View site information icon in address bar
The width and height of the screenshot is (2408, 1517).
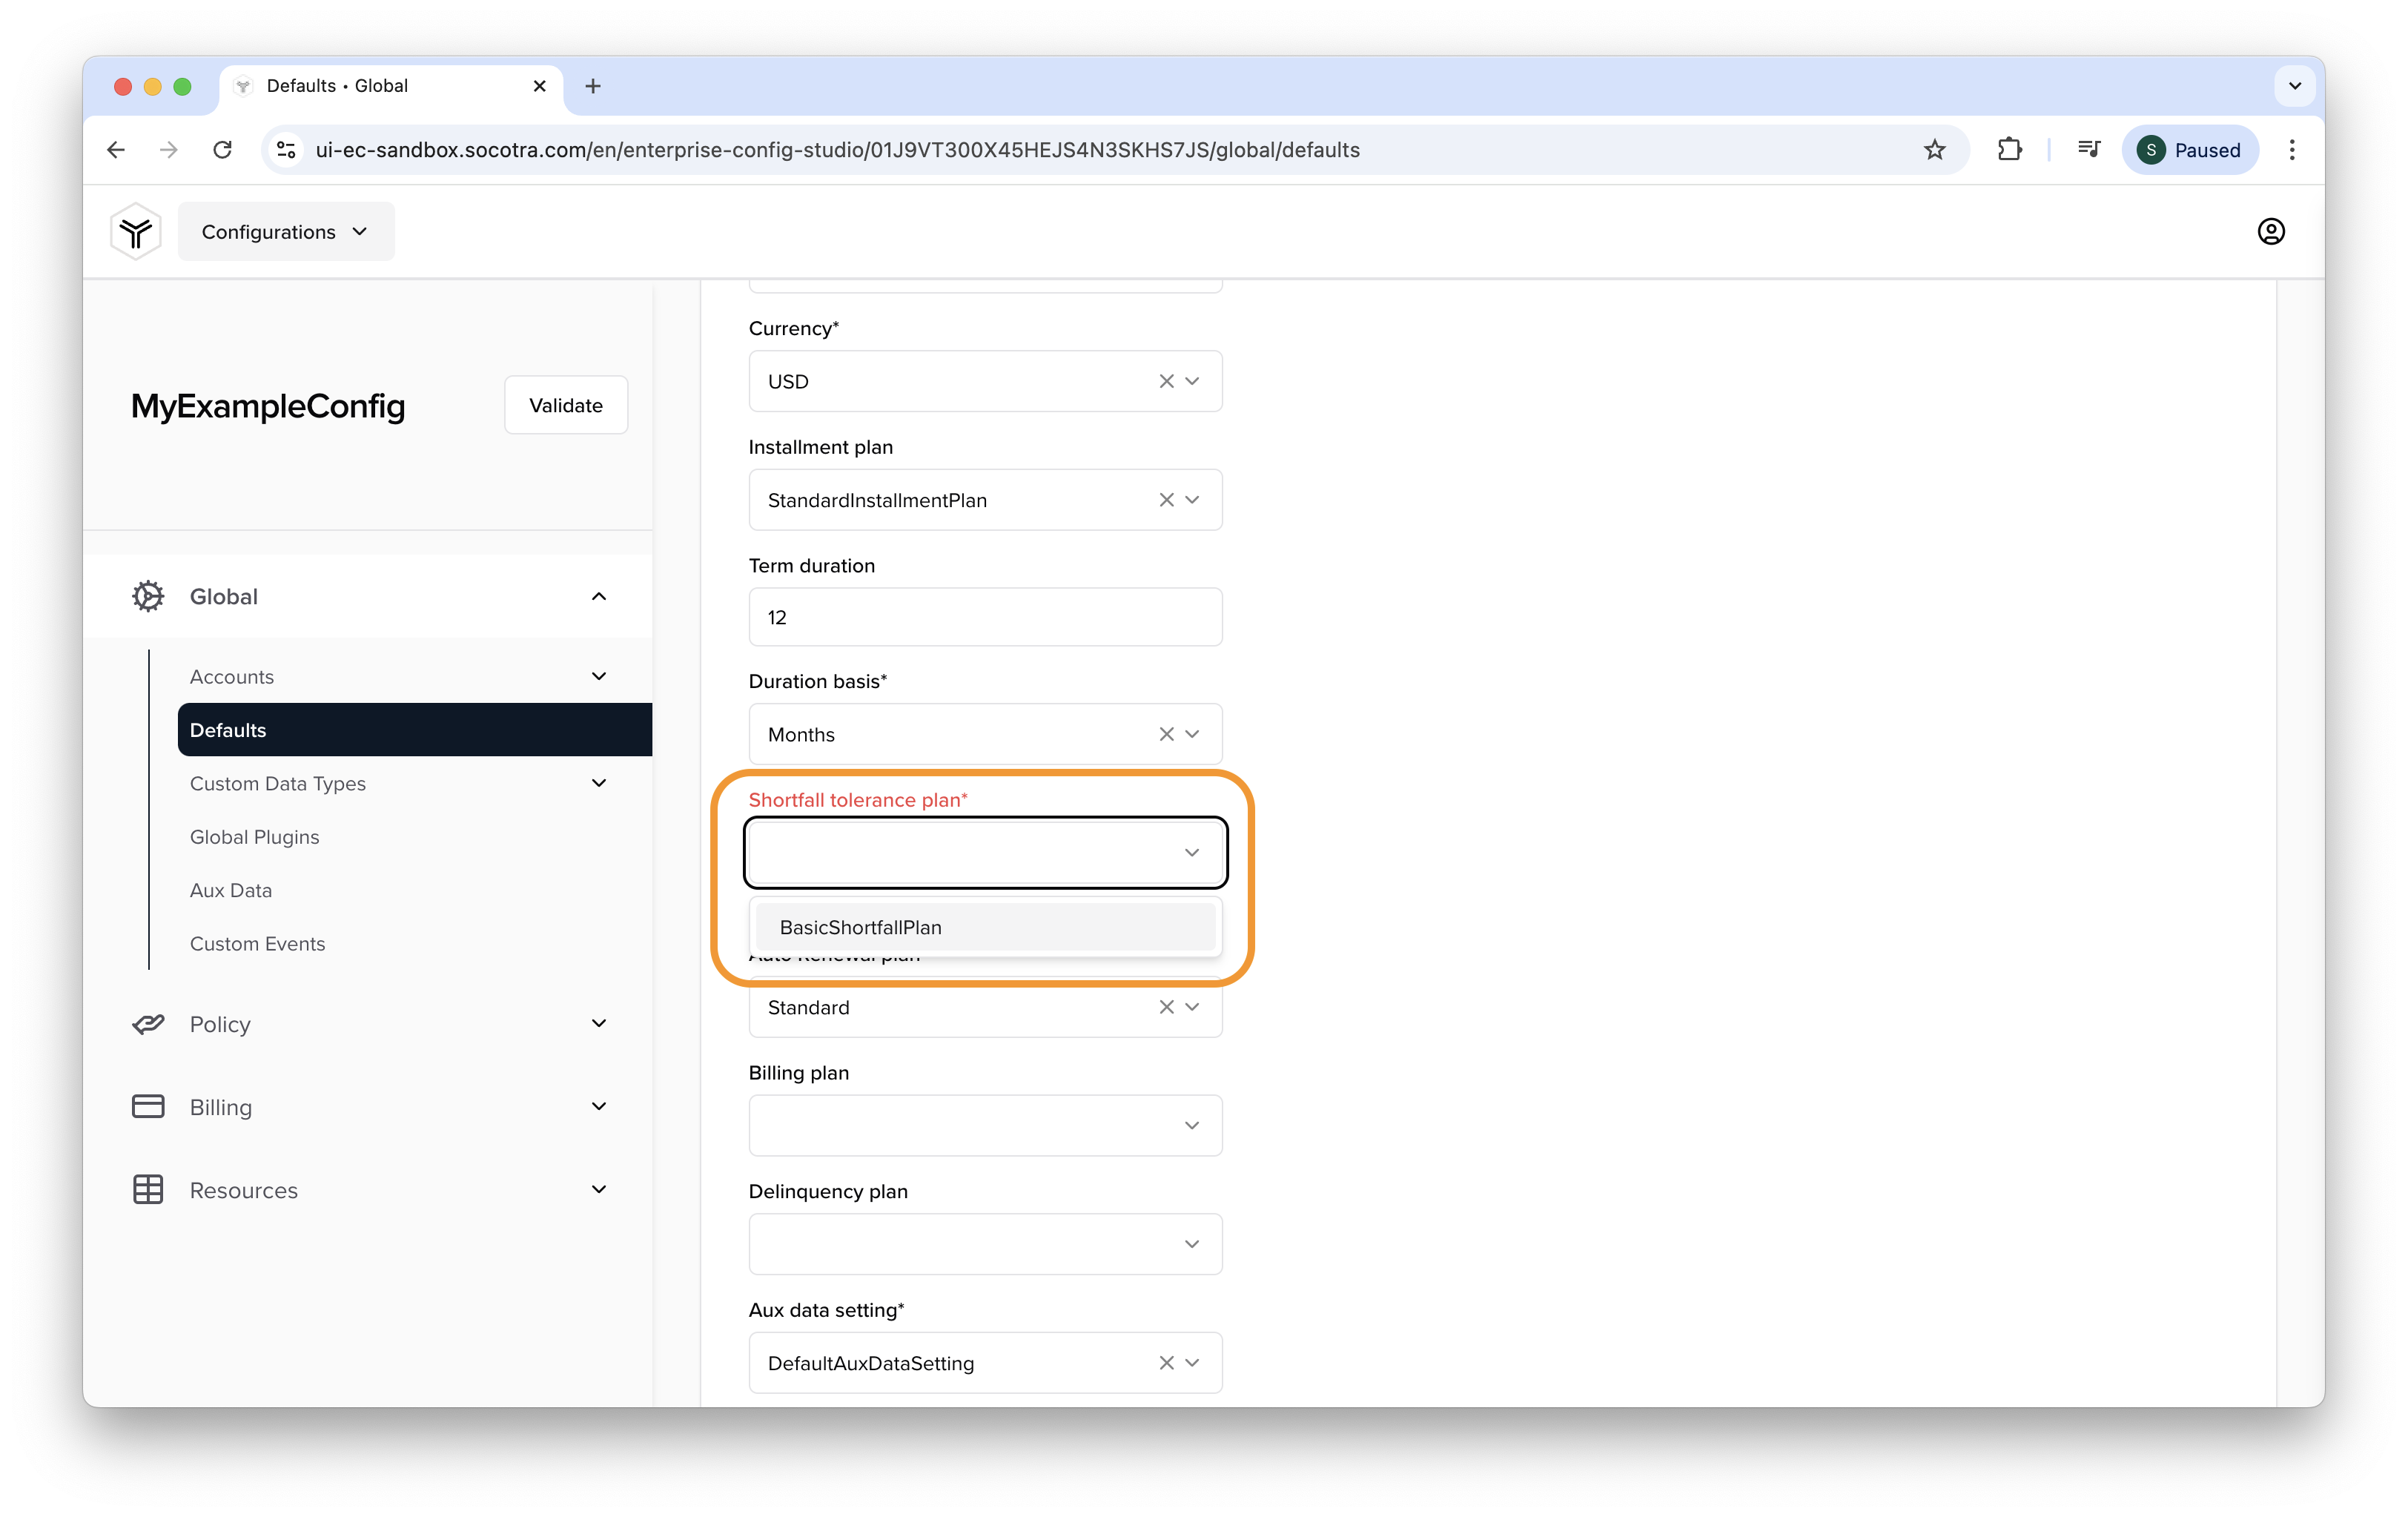[x=287, y=150]
